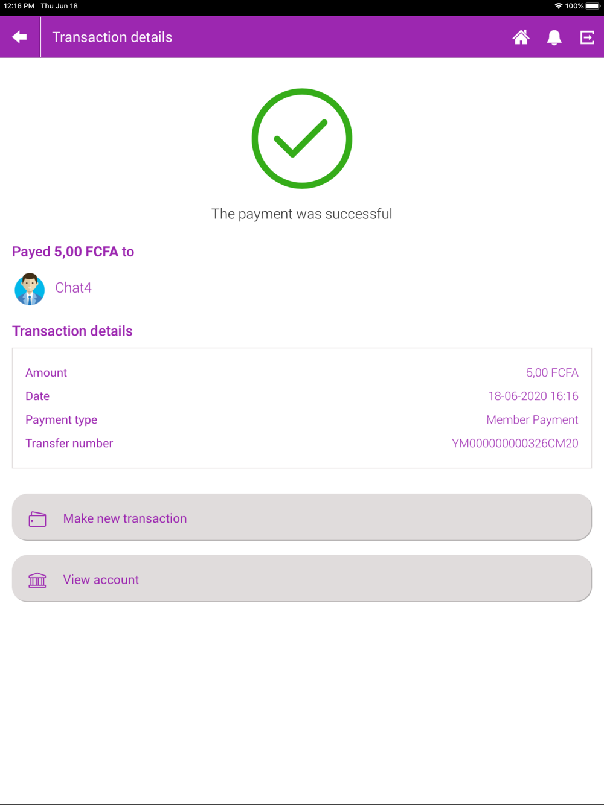Tap the back arrow icon
Screen dimensions: 604x805
[19, 37]
